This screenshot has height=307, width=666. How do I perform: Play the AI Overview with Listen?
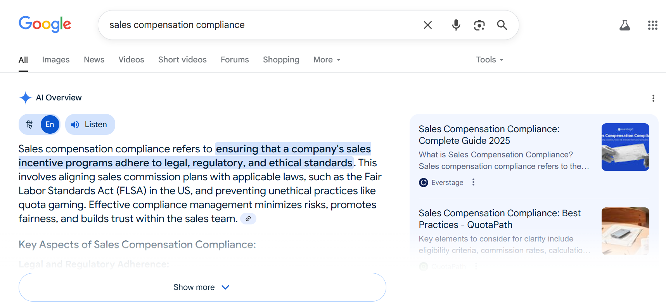(90, 124)
